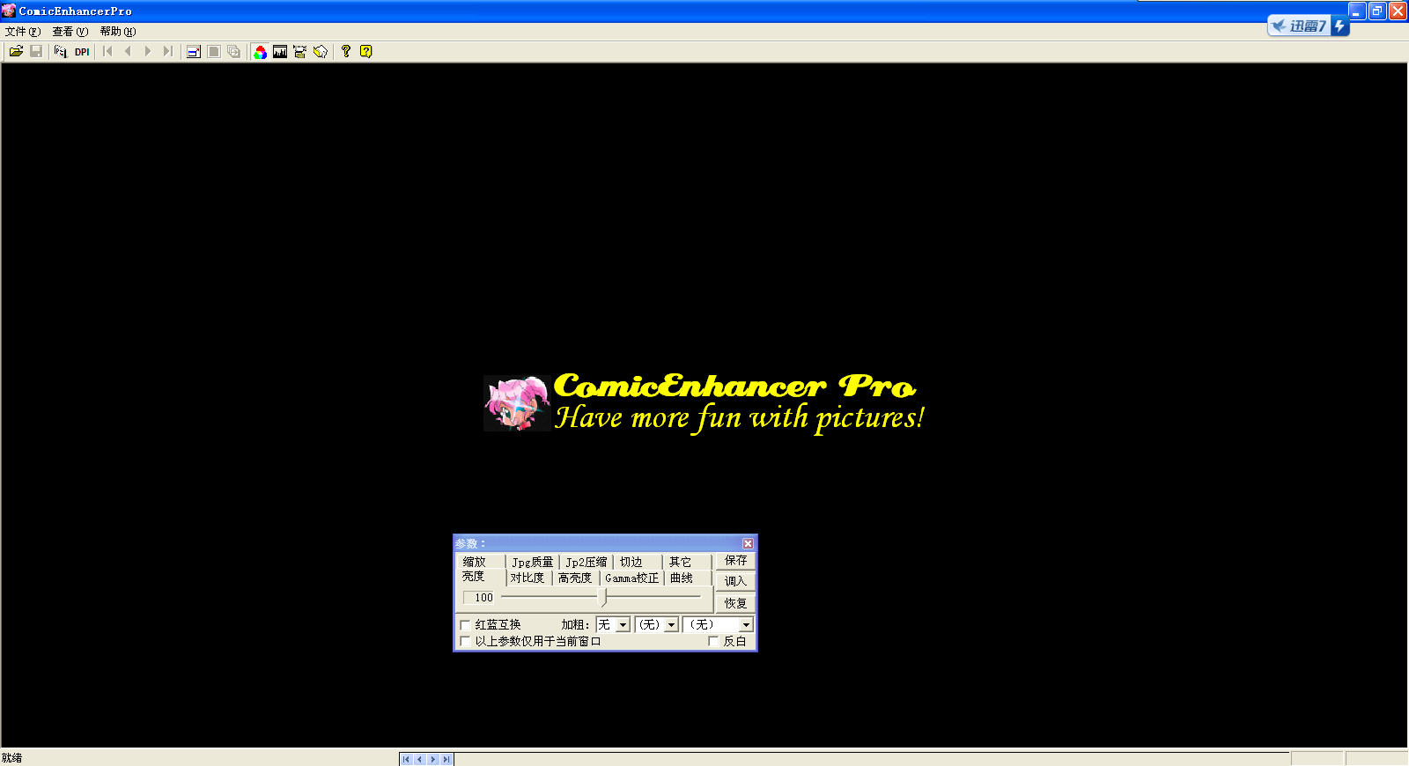Viewport: 1409px width, 766px height.
Task: Open the middle (无) dropdown
Action: (657, 624)
